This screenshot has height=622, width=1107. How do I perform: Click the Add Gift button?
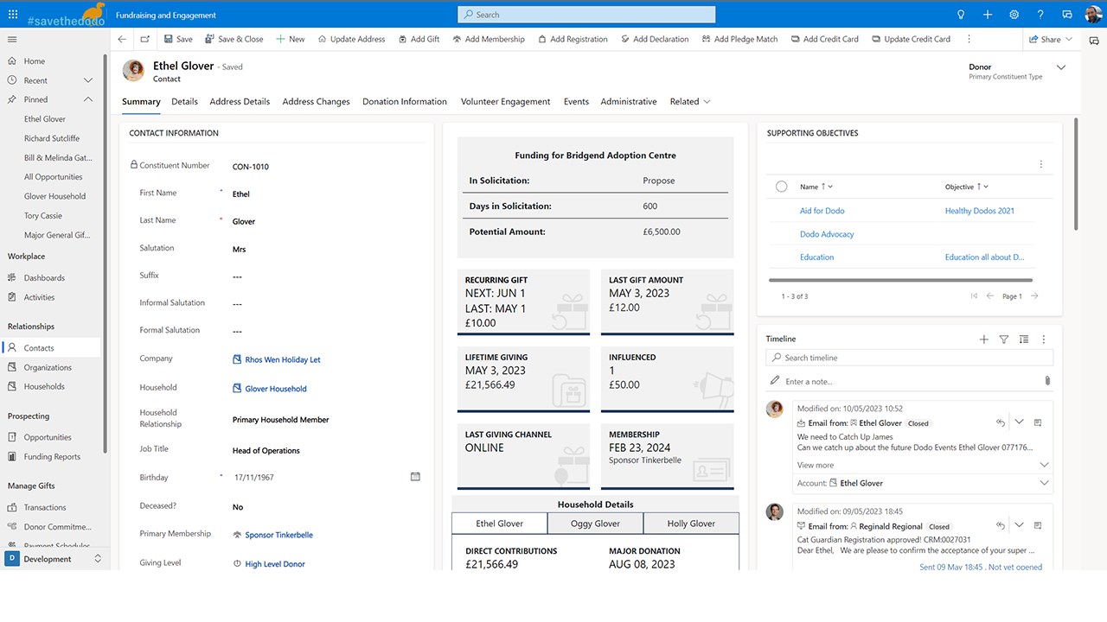419,39
